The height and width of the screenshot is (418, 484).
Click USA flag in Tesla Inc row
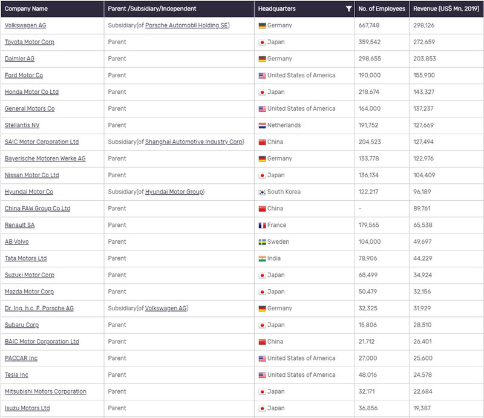(262, 376)
